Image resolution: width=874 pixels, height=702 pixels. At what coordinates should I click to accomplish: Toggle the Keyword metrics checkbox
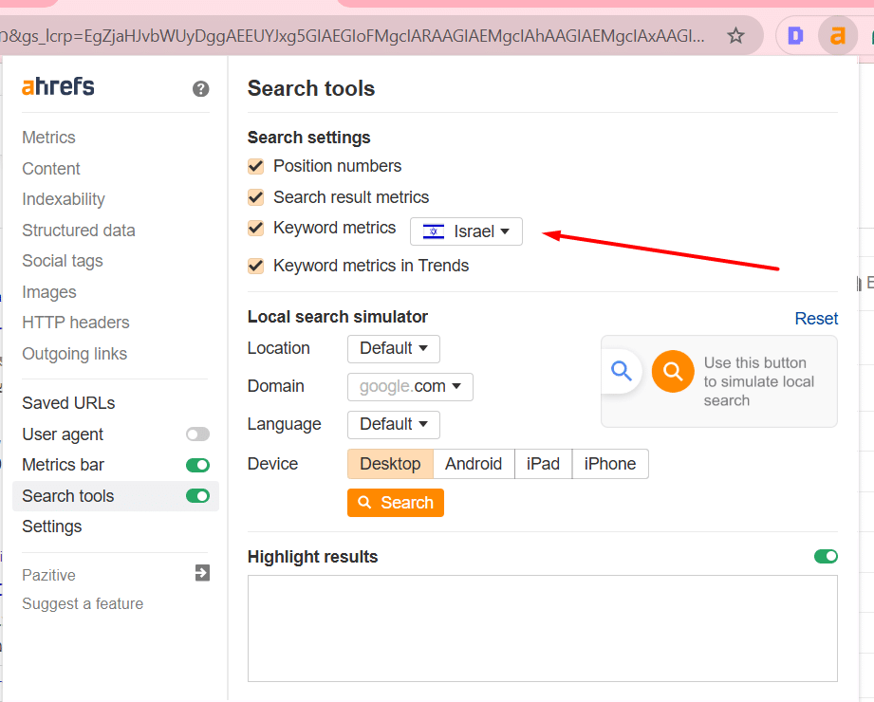[x=256, y=228]
